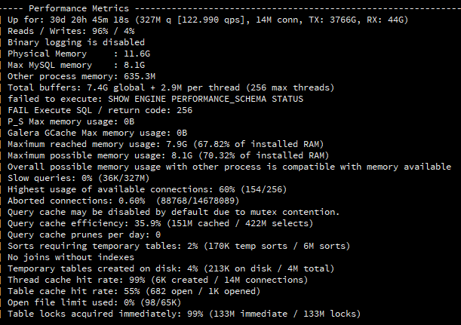This screenshot has height=325, width=461.
Task: Click the Max MySQL memory 8.1G value
Action: pyautogui.click(x=134, y=65)
